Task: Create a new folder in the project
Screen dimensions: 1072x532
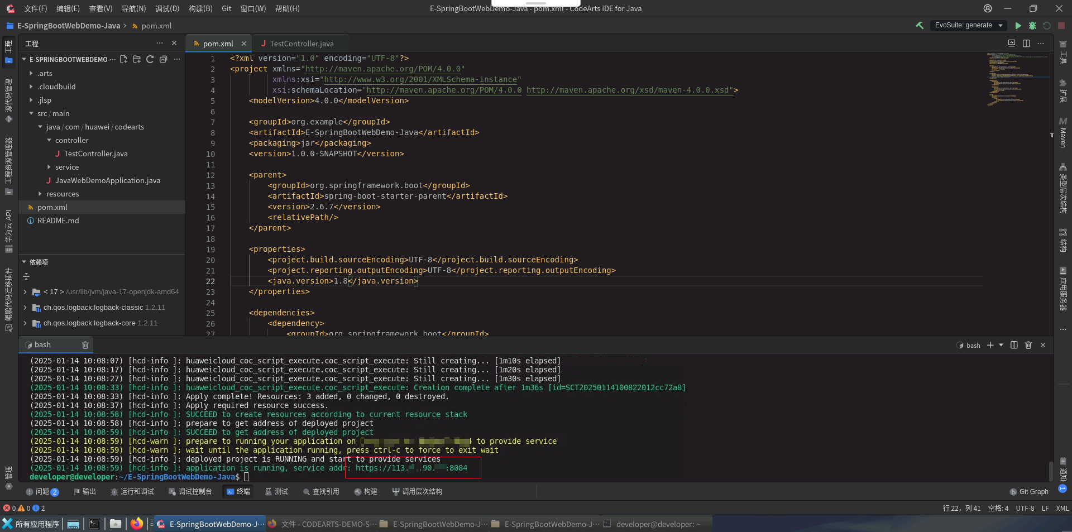Action: [137, 59]
